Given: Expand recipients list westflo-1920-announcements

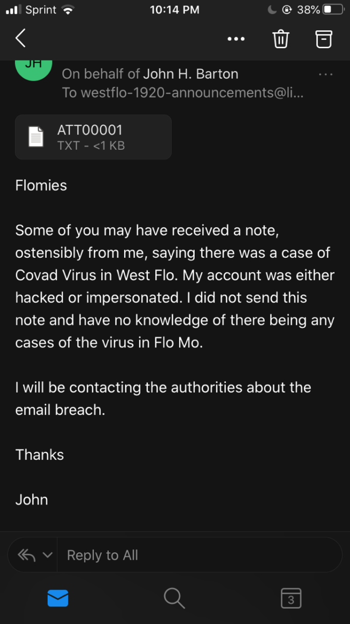Looking at the screenshot, I should click(x=182, y=93).
